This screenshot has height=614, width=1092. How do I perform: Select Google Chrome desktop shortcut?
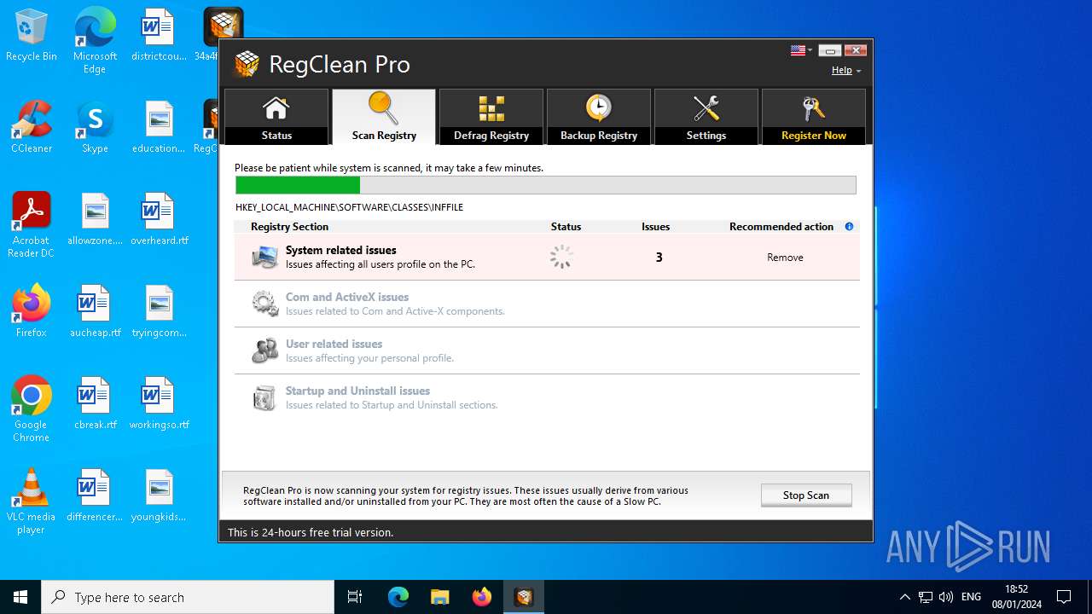point(32,409)
